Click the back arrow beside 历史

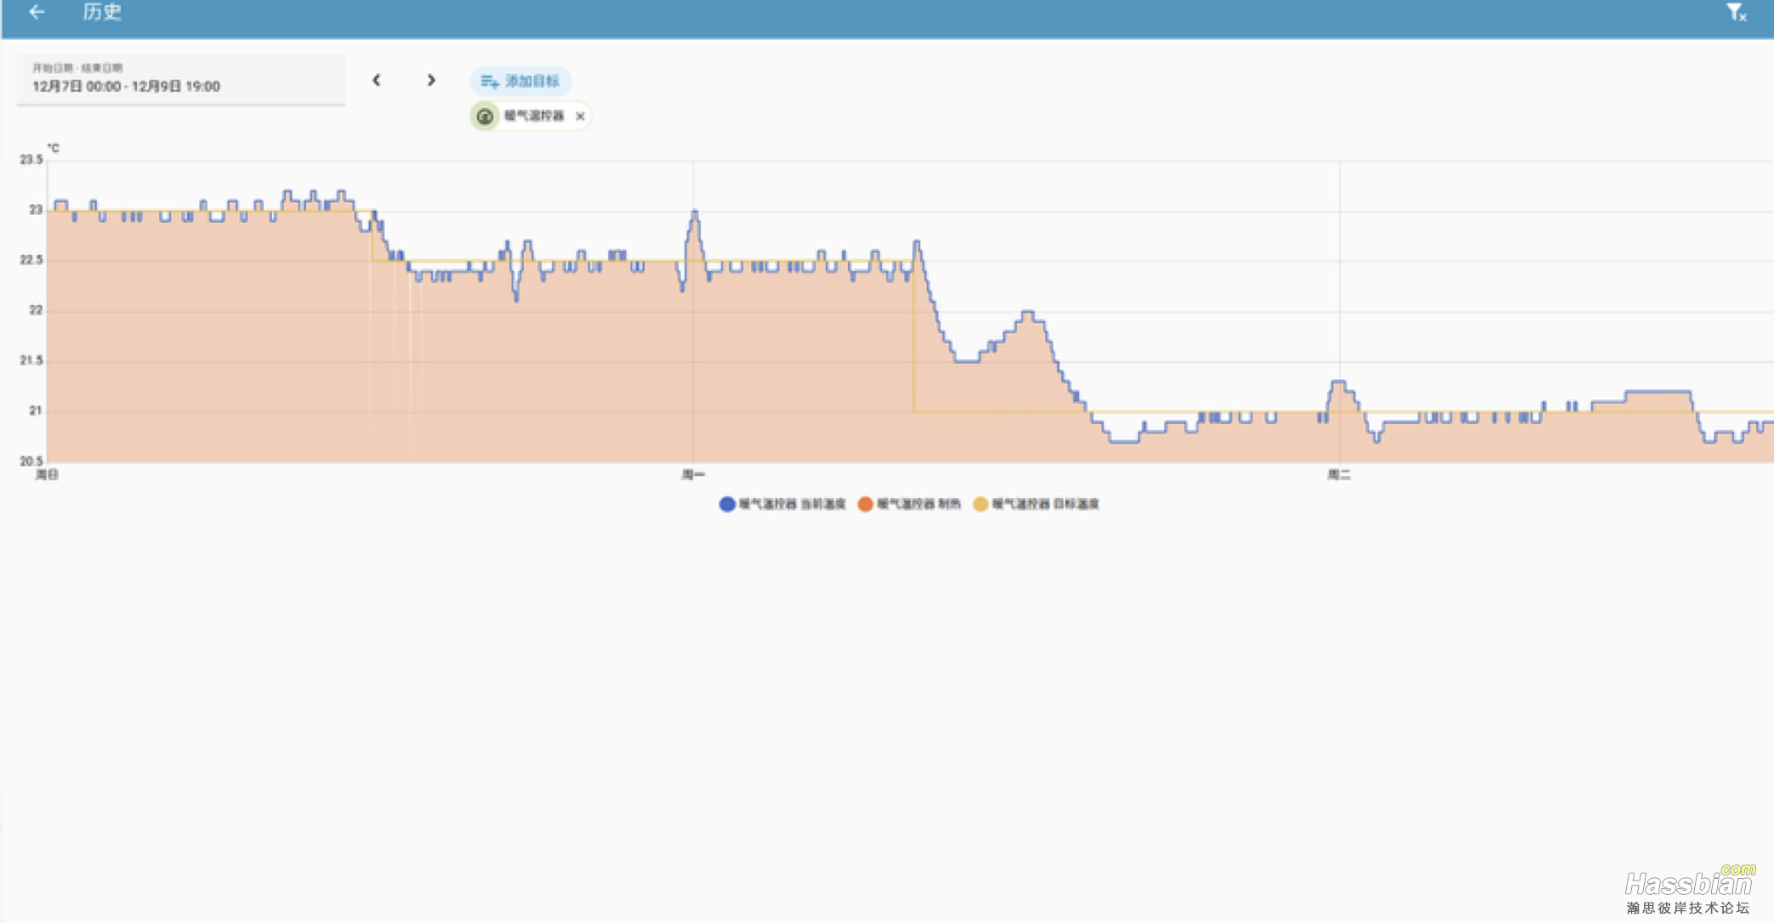[x=37, y=12]
